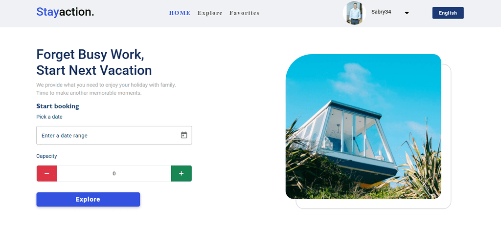
Task: Expand the user dropdown arrow beside Sabry34
Action: point(407,13)
